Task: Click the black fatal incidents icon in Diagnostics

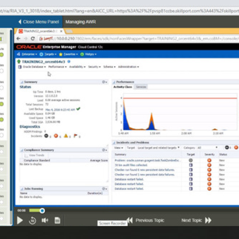Action: click(46, 136)
